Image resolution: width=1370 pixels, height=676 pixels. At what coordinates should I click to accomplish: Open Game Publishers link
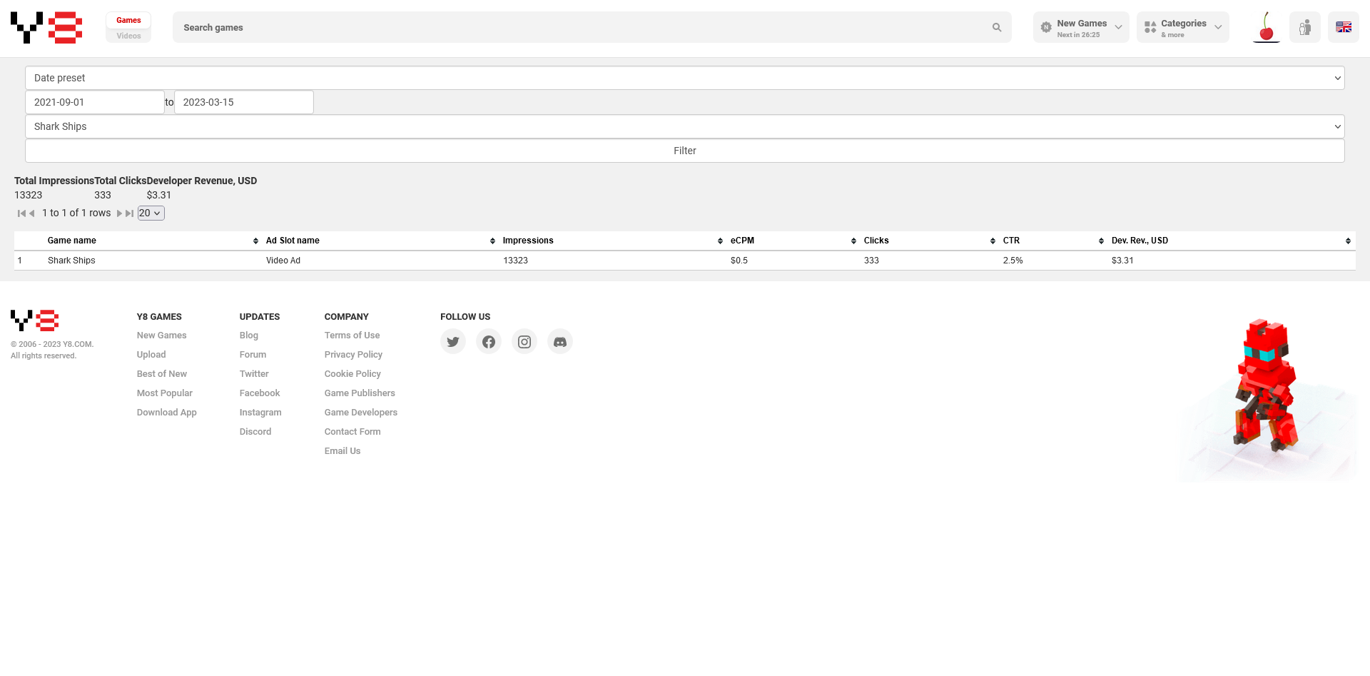point(360,393)
